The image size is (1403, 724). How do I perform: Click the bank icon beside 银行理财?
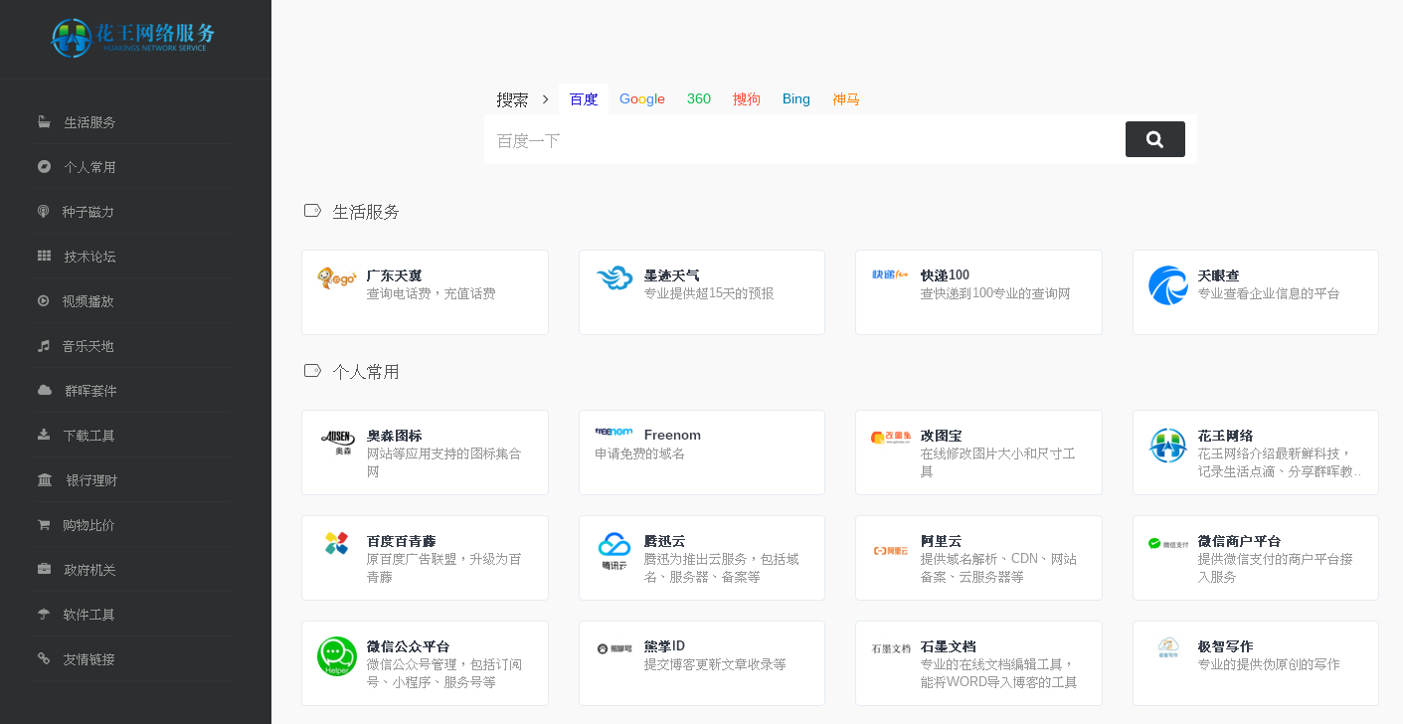click(45, 480)
